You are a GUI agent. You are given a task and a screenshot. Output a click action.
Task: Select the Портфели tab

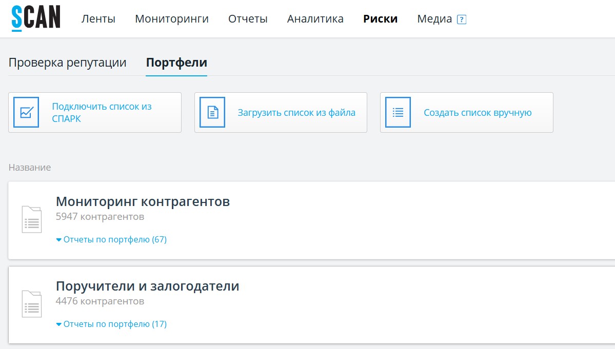tap(176, 62)
